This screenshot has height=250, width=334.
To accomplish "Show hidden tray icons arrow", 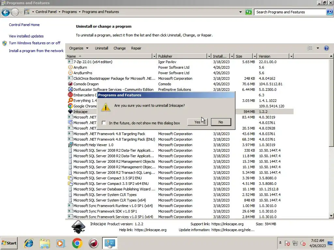I will tap(280, 243).
